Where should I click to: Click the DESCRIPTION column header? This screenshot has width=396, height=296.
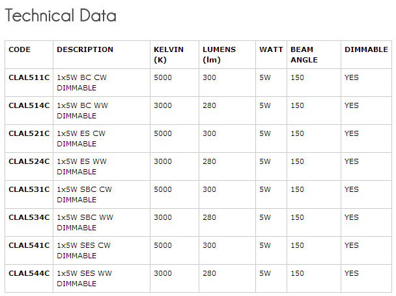pos(85,49)
